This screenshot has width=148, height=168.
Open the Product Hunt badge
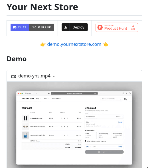(x=117, y=27)
